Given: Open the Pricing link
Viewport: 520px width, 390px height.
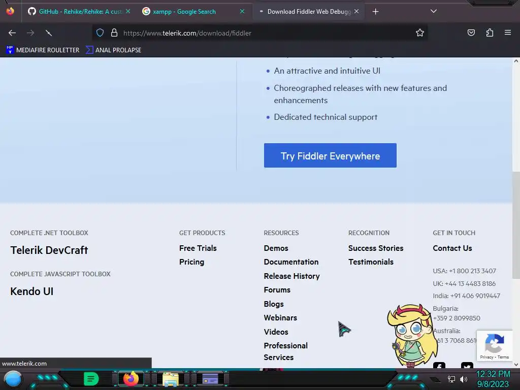Looking at the screenshot, I should [191, 262].
